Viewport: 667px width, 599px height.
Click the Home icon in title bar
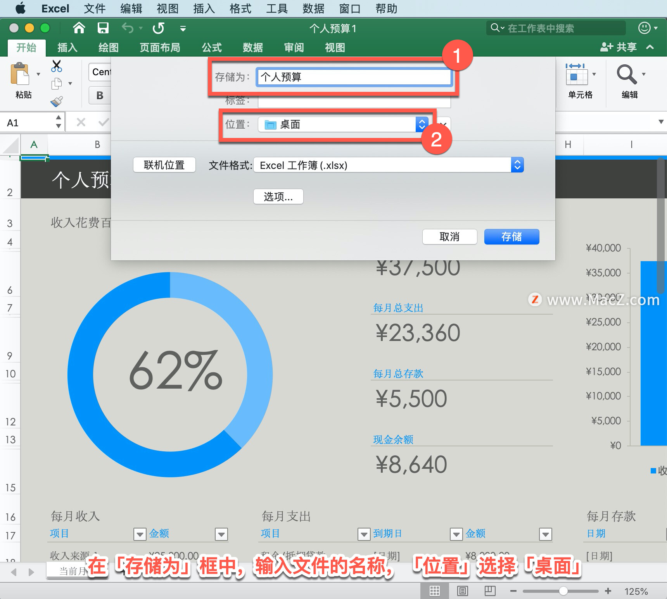click(x=79, y=28)
